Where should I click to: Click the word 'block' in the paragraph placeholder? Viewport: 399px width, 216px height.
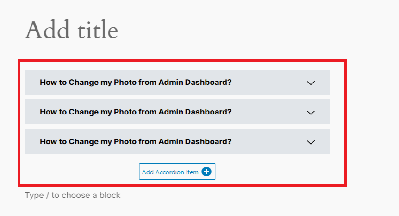110,195
